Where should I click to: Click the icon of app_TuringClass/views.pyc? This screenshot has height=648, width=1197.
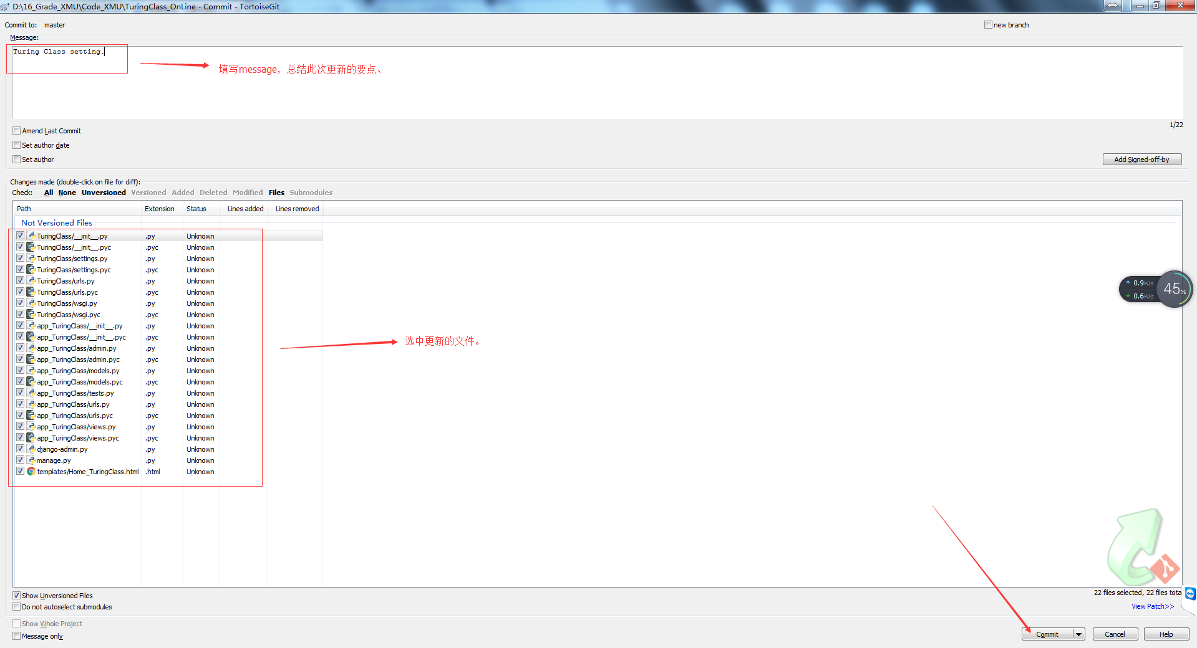pyautogui.click(x=31, y=438)
